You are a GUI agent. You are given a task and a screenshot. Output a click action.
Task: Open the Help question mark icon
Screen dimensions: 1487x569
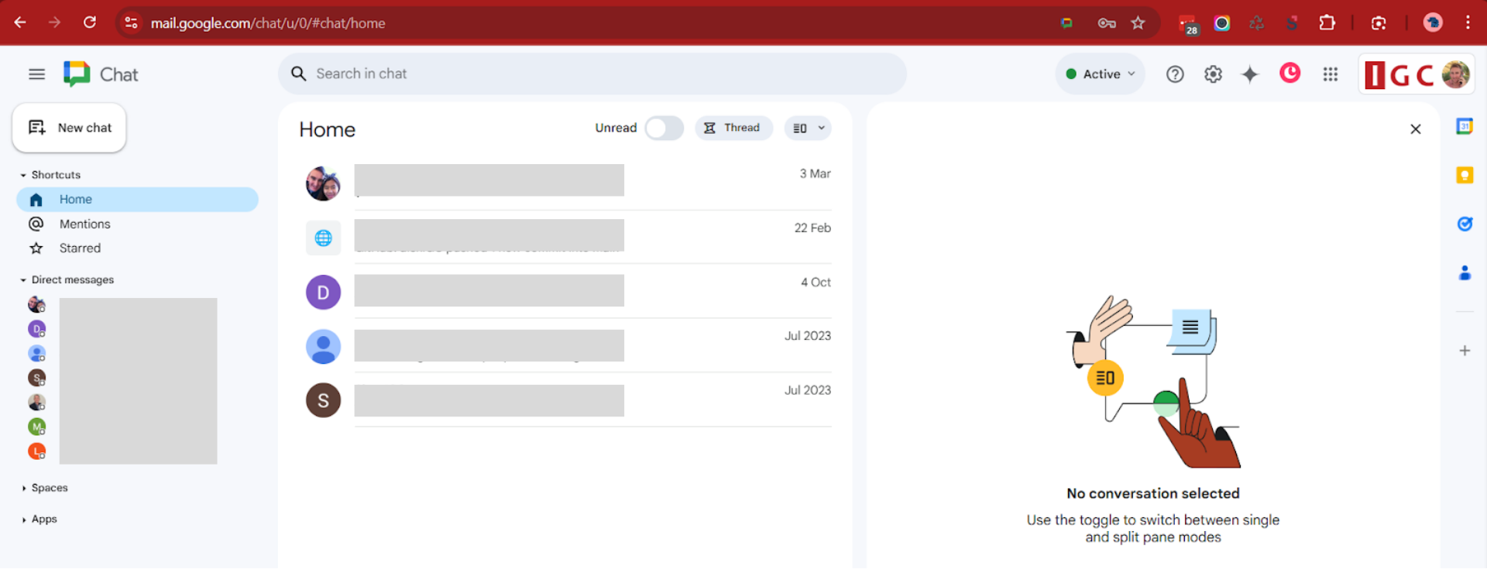(1175, 74)
